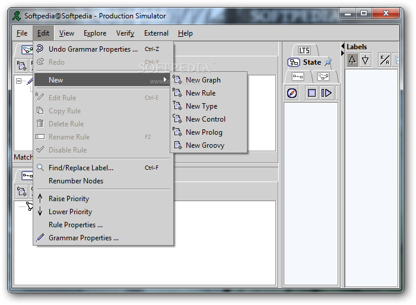
Task: Open the graph sub-tab under State
Action: tap(298, 77)
